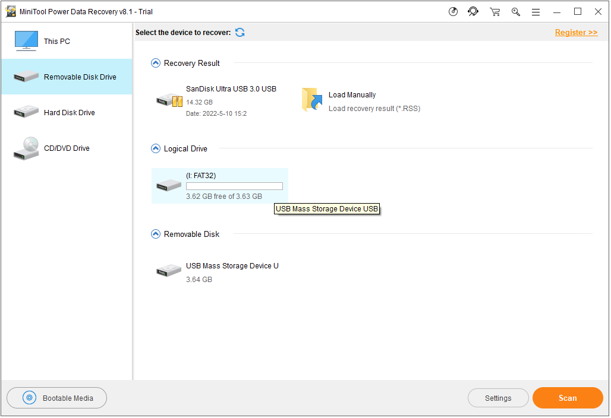This screenshot has width=611, height=418.
Task: Switch to CD/DVD Drive tab
Action: click(x=67, y=148)
